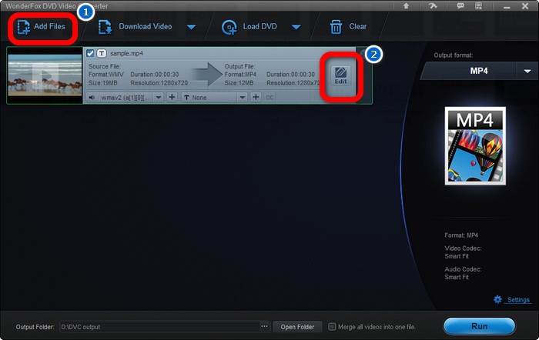
Task: Add an audio track with the plus icon
Action: tap(172, 97)
